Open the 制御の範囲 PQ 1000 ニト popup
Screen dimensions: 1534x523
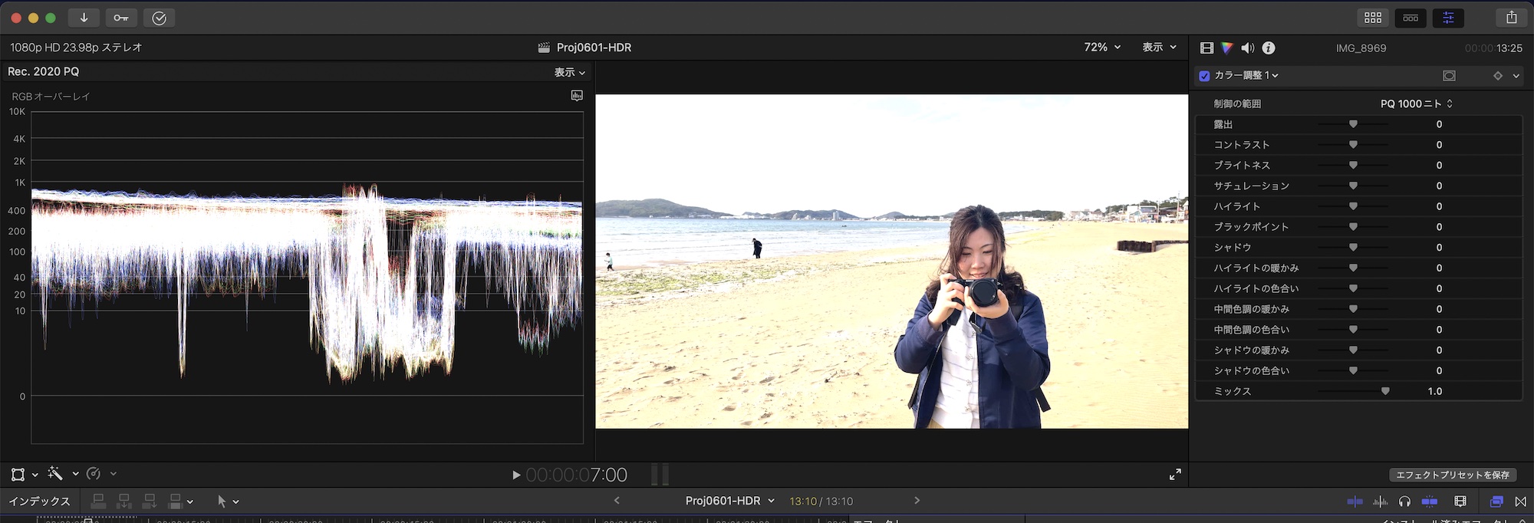(x=1416, y=104)
